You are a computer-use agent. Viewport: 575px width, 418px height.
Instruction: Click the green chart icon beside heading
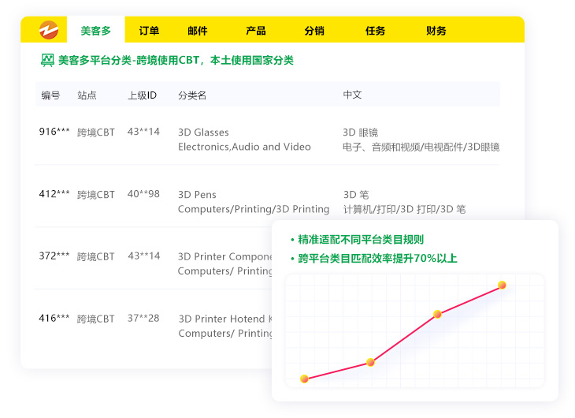coord(47,60)
